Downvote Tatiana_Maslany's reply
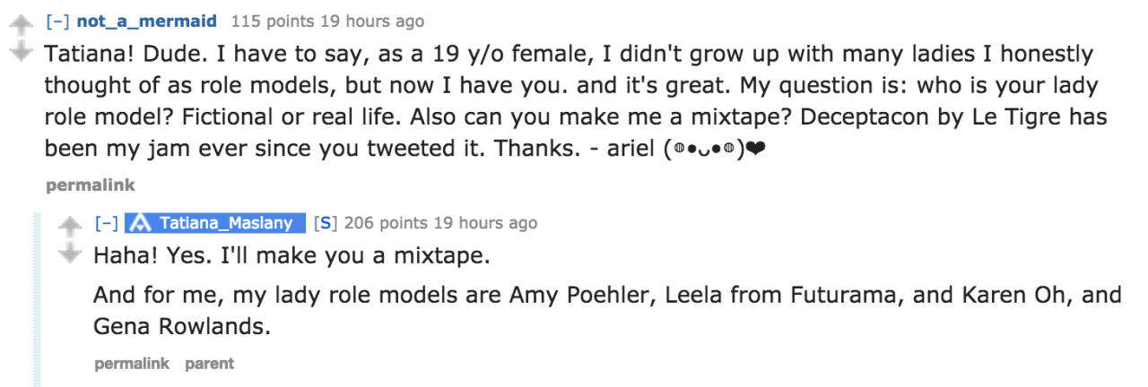 tap(69, 255)
